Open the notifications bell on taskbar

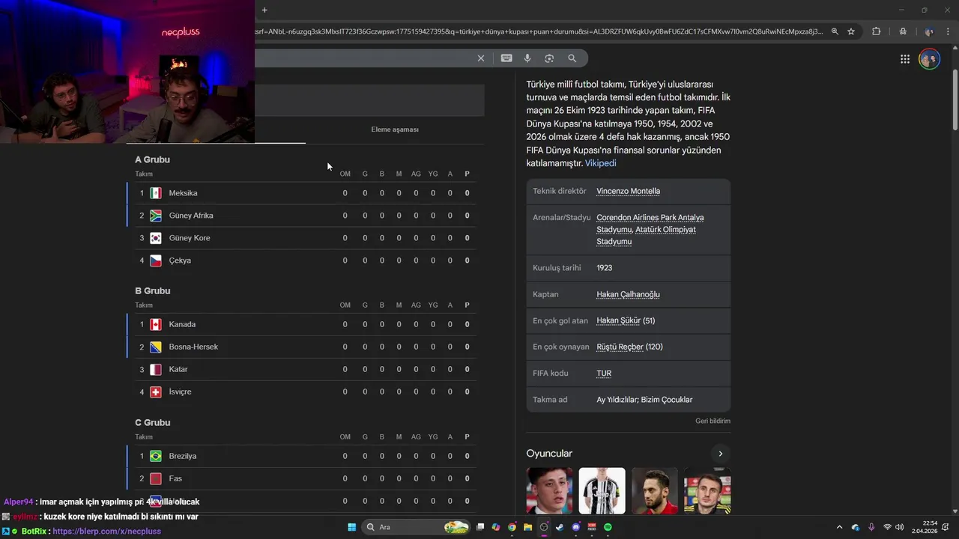point(946,527)
